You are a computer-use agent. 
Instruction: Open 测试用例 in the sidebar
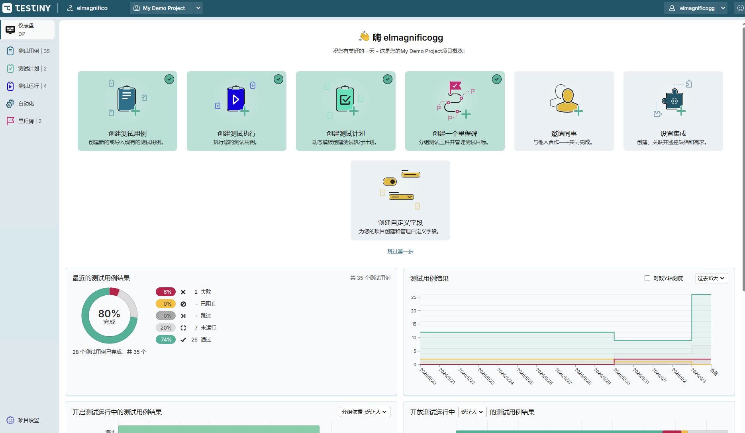pos(28,51)
